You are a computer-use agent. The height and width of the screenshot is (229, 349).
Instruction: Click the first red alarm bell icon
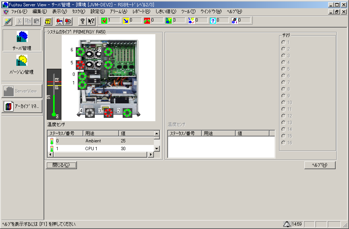[59, 21]
